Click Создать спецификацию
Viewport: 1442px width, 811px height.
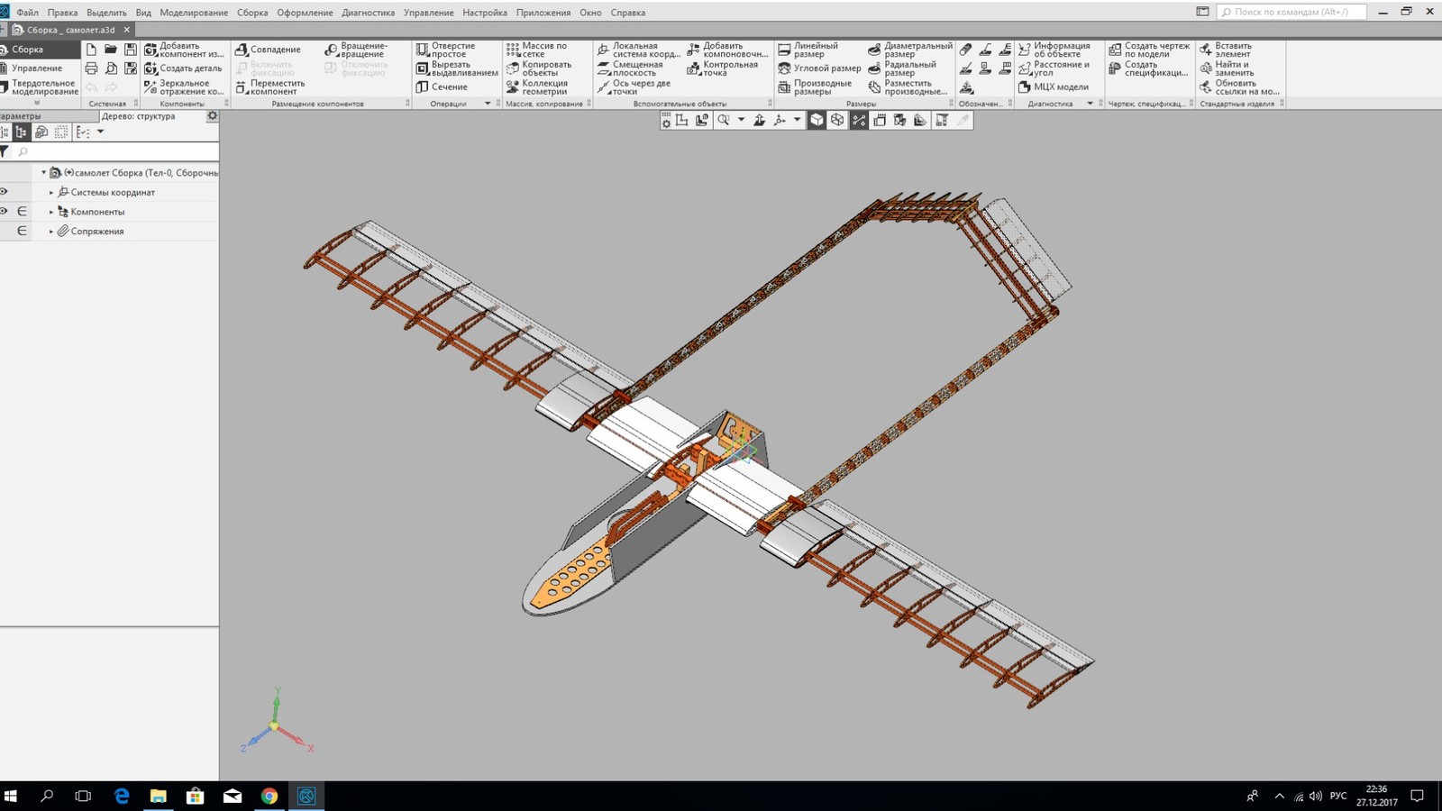point(1149,68)
